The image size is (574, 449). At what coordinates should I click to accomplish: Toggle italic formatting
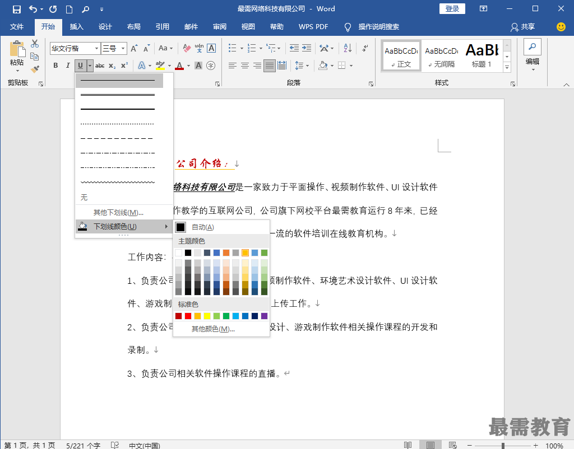click(68, 66)
